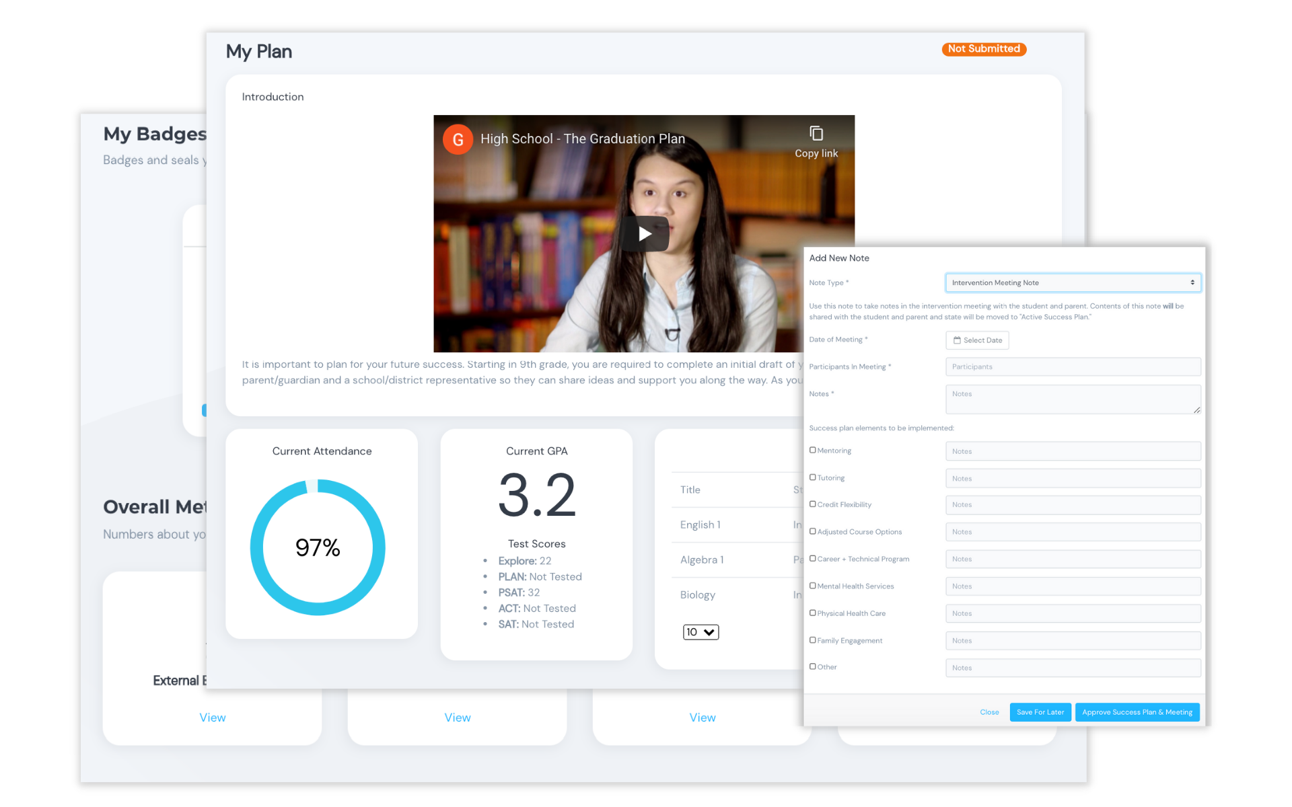1292x807 pixels.
Task: Click the Save For Later button
Action: point(1040,712)
